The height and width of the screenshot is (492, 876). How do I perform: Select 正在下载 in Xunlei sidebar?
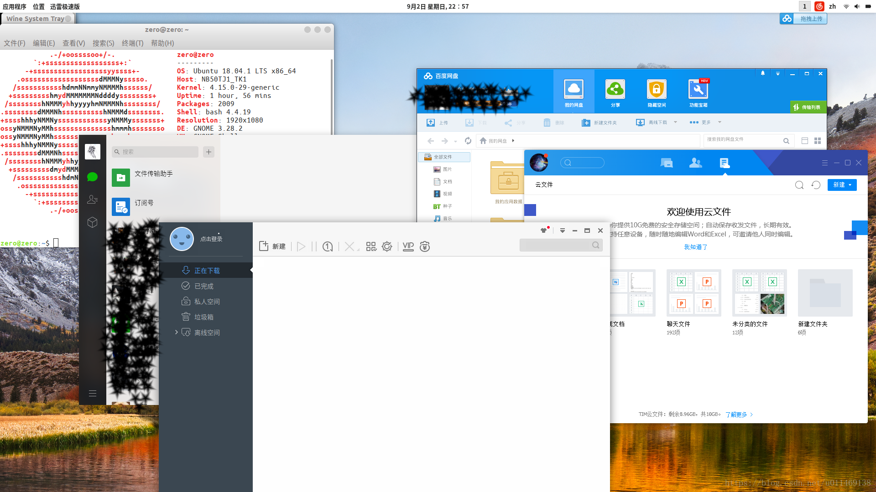coord(206,271)
